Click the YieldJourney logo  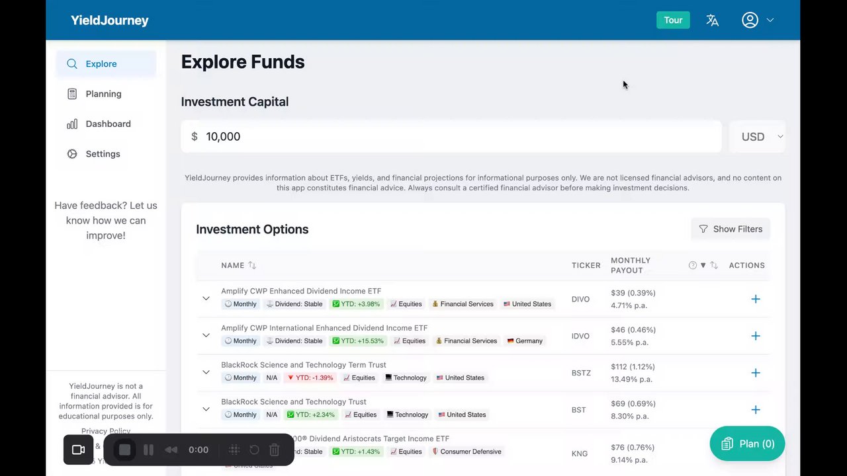pyautogui.click(x=110, y=20)
